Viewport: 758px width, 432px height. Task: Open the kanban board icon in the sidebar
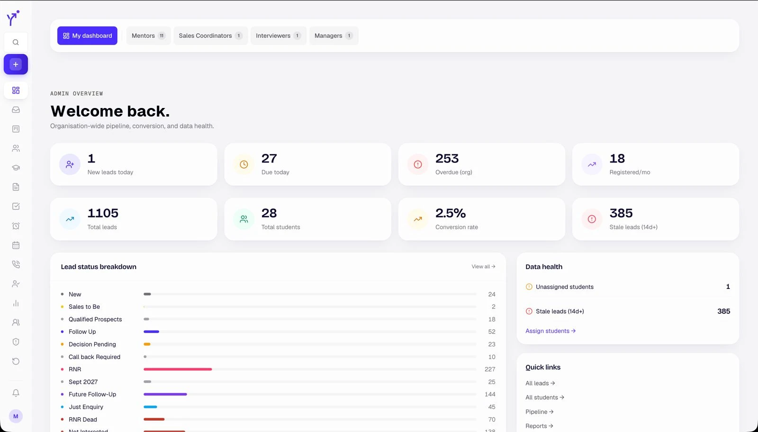[16, 129]
